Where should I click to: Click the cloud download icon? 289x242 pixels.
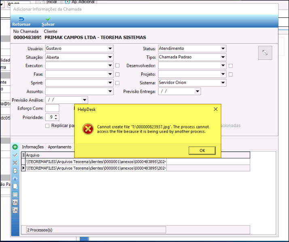click(15, 178)
